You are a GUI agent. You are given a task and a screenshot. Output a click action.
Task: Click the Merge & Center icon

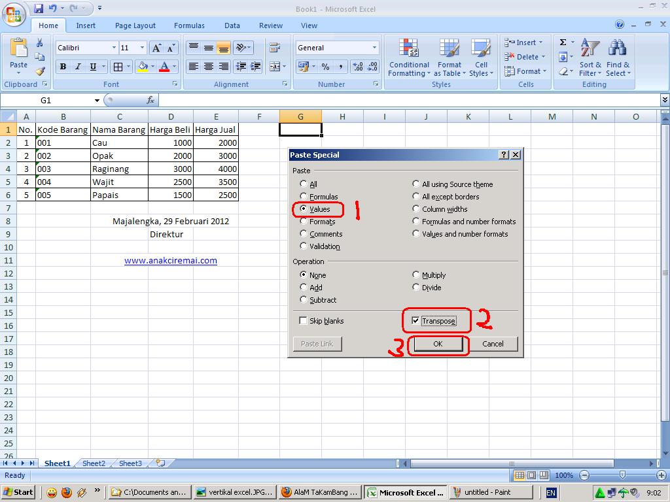pos(275,67)
